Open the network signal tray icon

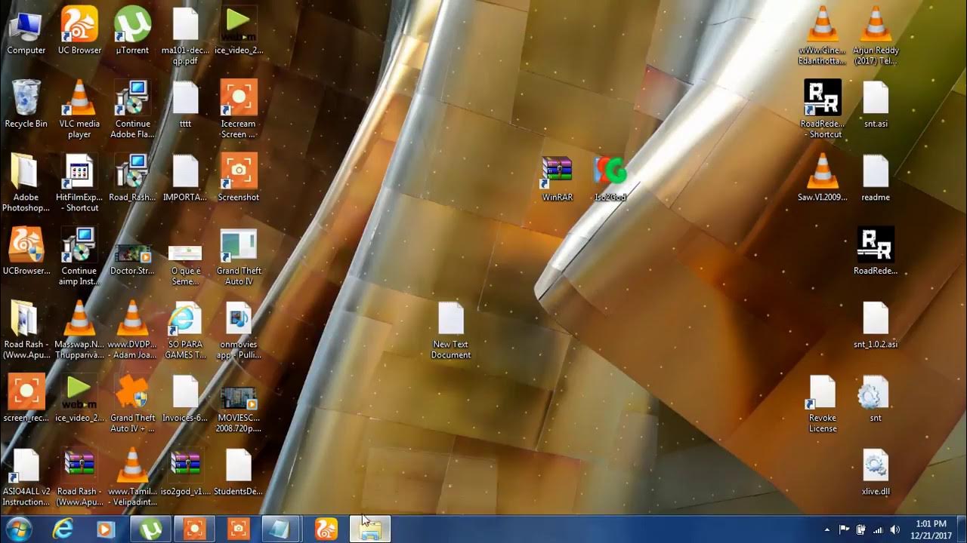(x=878, y=529)
